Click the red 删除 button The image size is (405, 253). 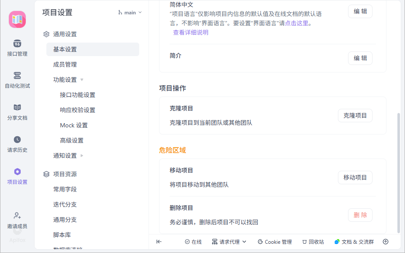pyautogui.click(x=360, y=215)
